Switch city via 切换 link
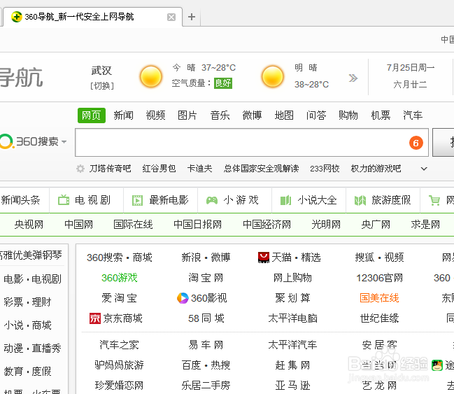This screenshot has width=454, height=394. coord(102,86)
